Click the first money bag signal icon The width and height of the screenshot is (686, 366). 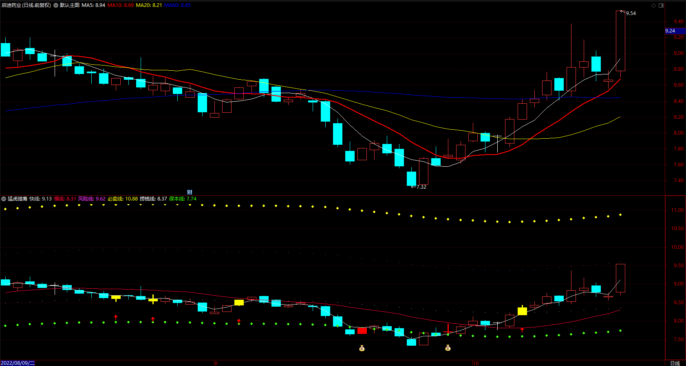coord(362,348)
